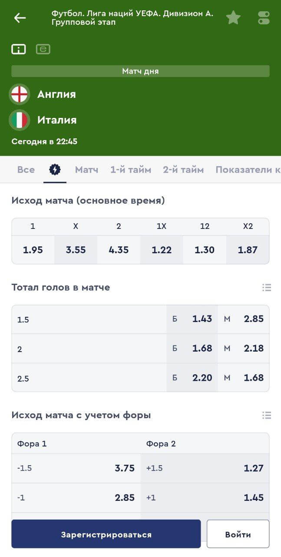The image size is (281, 557).
Task: Toggle the display settings switch icon
Action: pos(264,18)
